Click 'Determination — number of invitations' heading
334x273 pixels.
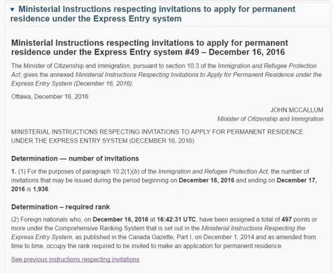(75, 158)
